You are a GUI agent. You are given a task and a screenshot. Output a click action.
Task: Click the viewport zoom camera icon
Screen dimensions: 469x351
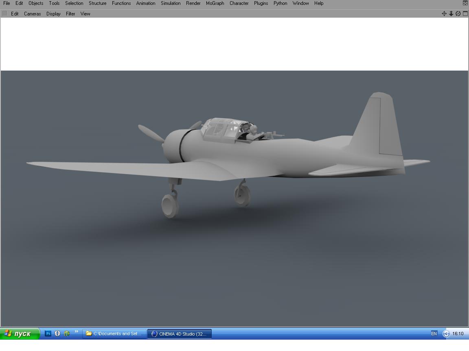tap(451, 13)
